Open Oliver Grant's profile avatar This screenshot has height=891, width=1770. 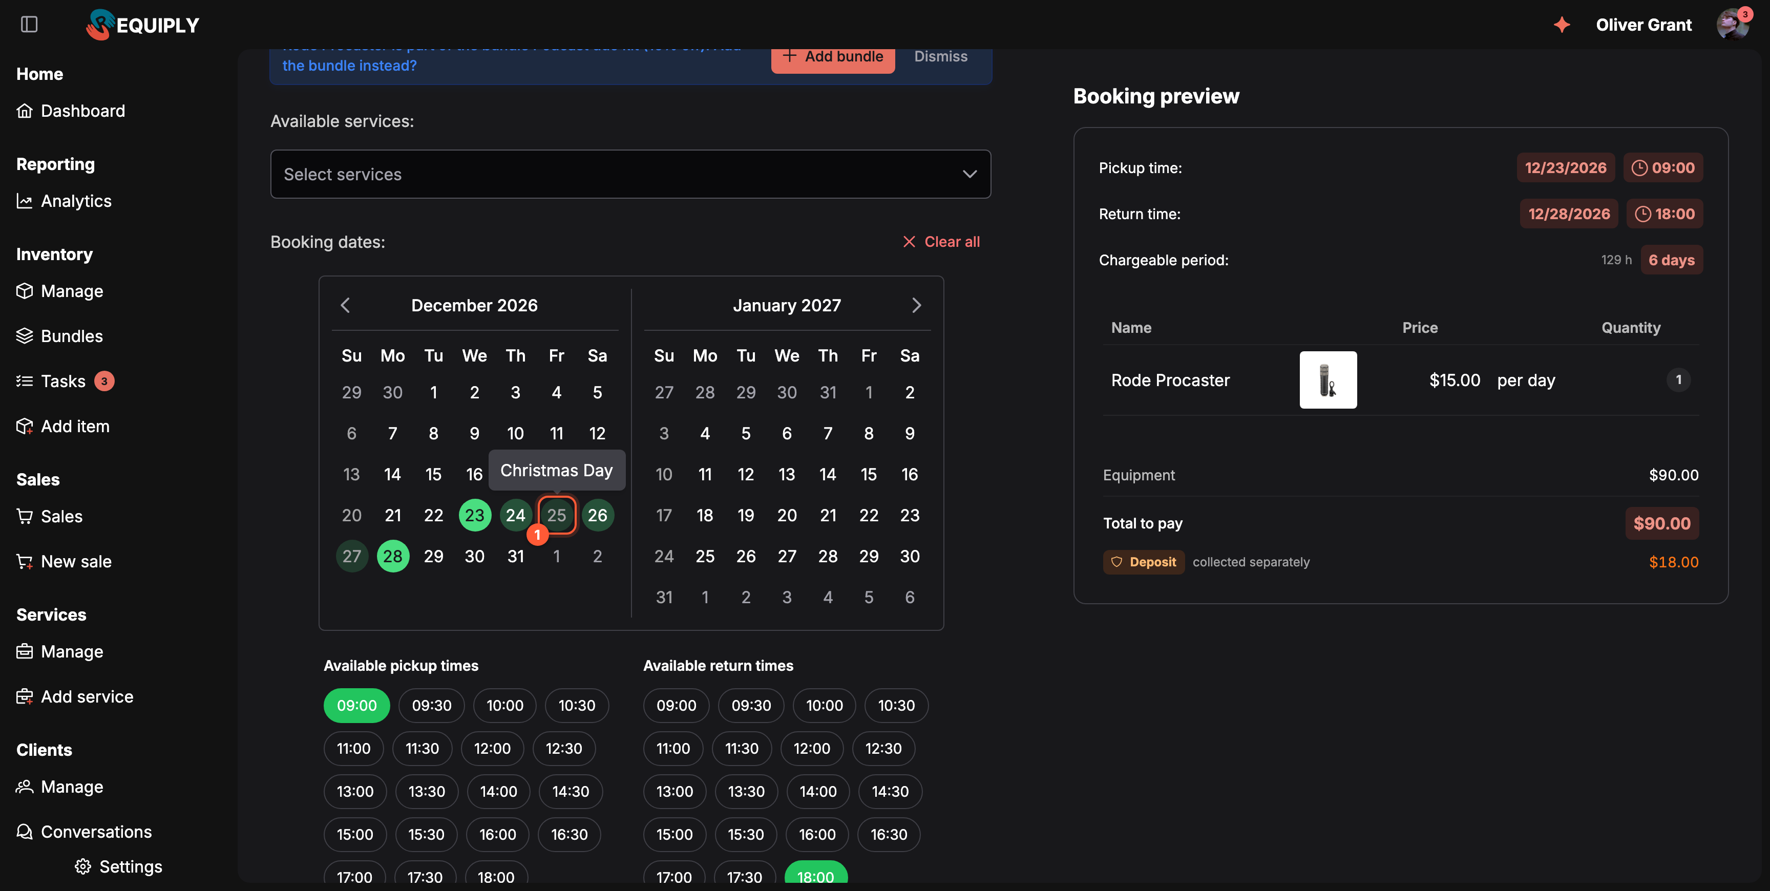point(1732,25)
